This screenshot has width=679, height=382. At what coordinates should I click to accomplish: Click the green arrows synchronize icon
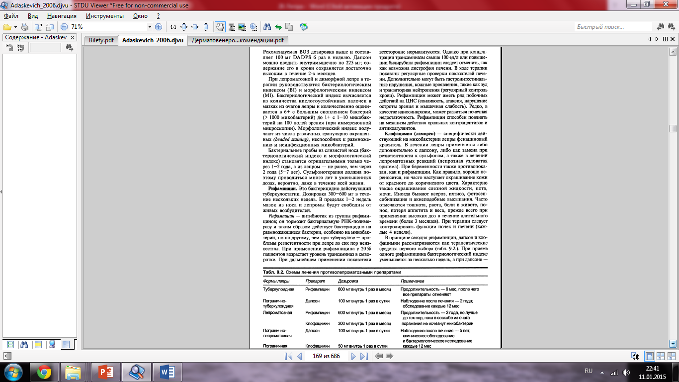[278, 27]
